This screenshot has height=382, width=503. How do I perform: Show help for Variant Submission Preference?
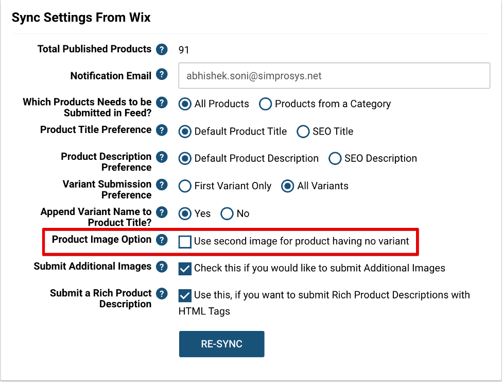click(162, 185)
